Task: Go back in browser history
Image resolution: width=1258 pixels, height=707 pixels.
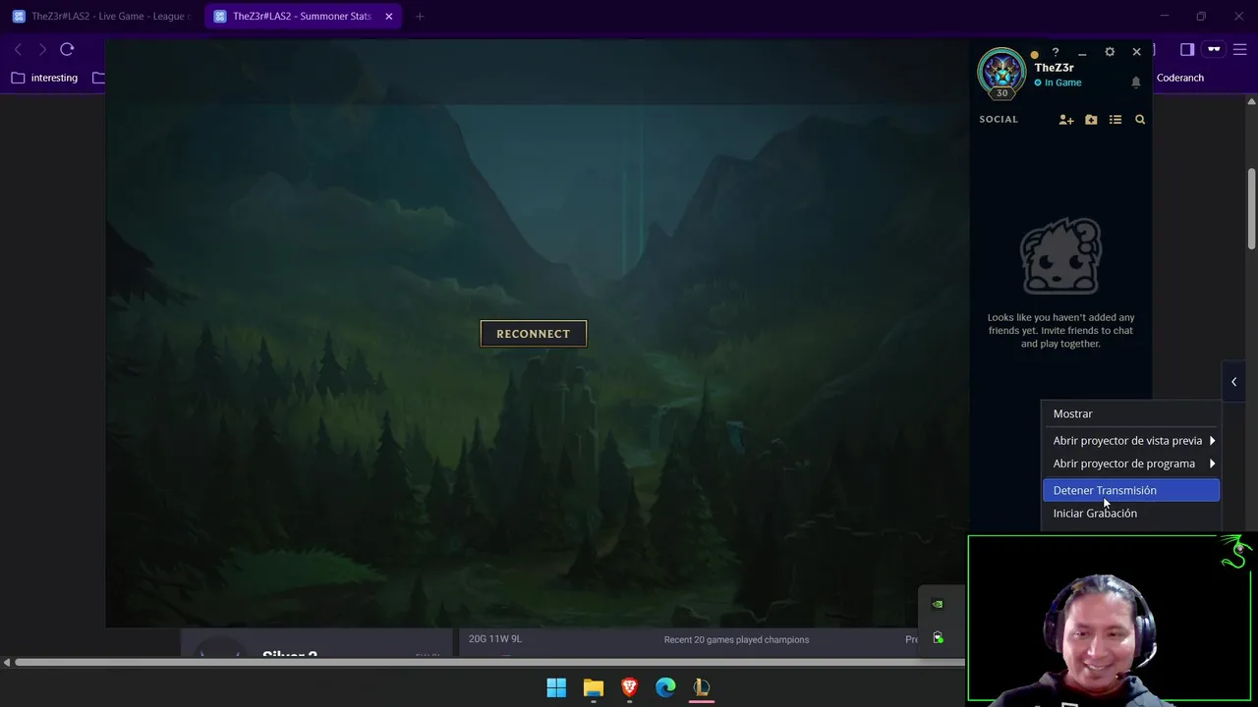Action: tap(18, 49)
